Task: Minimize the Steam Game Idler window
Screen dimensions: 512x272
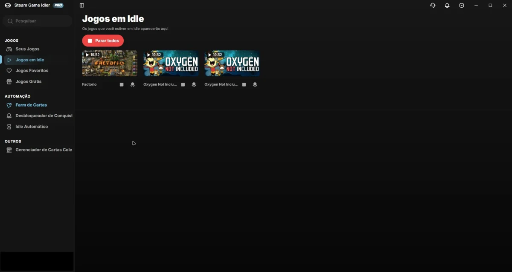Action: [476, 6]
